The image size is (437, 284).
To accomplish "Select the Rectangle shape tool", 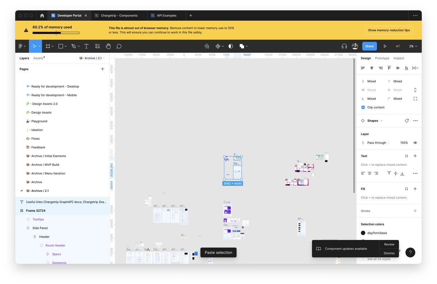I will tap(60, 46).
